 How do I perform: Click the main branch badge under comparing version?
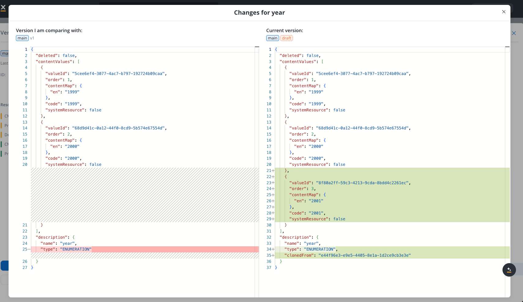tap(22, 38)
